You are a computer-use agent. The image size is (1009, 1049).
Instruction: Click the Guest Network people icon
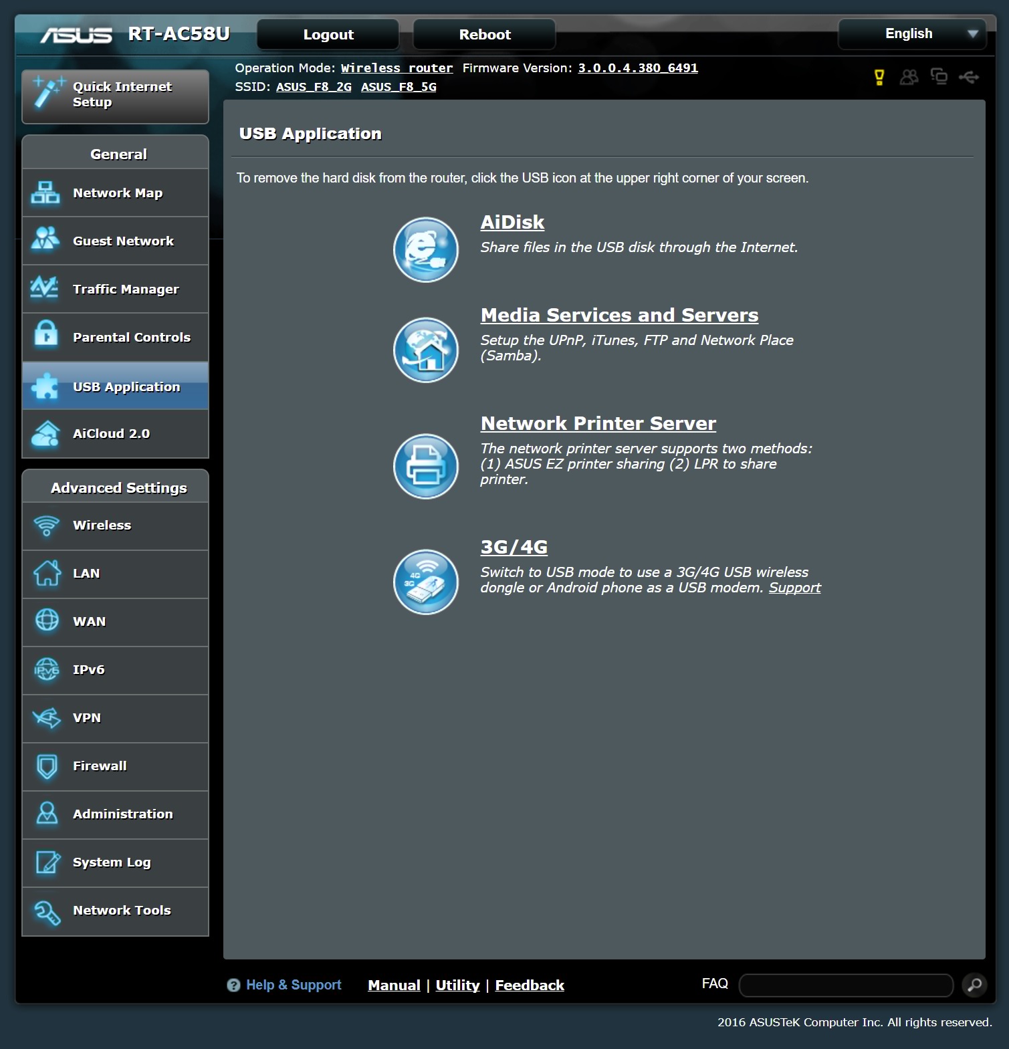click(45, 239)
